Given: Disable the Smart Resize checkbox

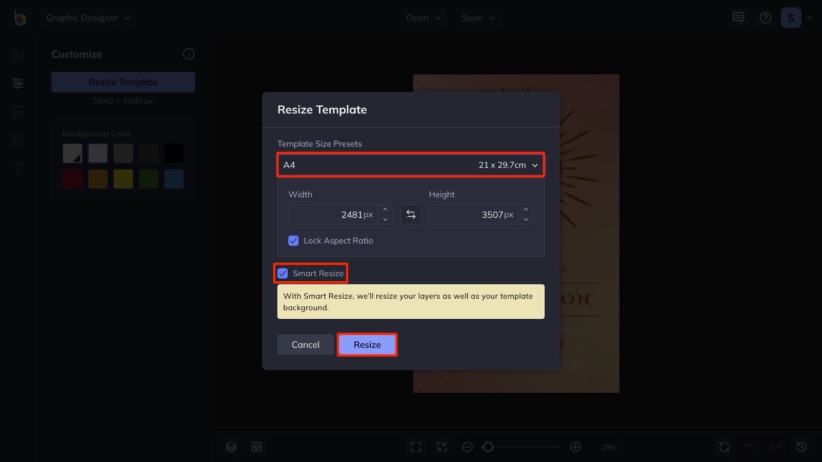Looking at the screenshot, I should click(x=282, y=273).
